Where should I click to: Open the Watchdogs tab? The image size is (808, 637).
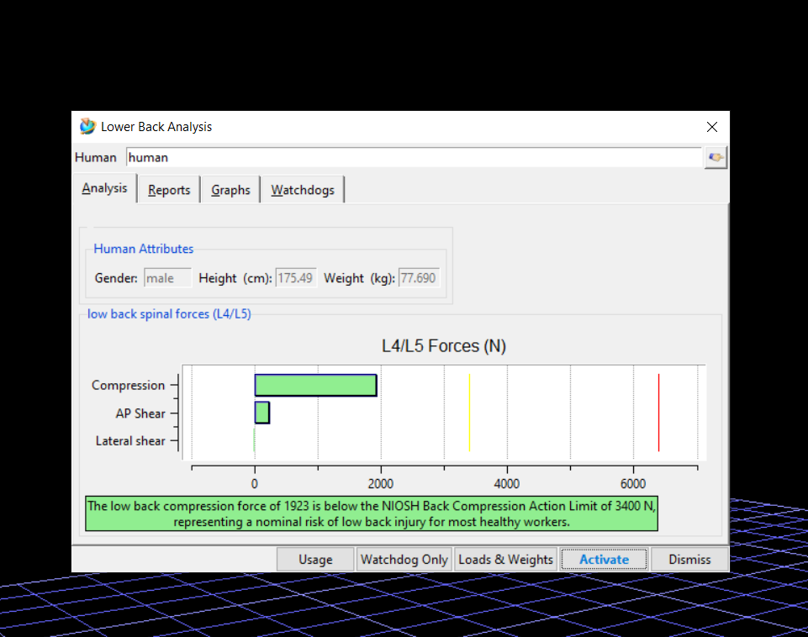coord(303,190)
